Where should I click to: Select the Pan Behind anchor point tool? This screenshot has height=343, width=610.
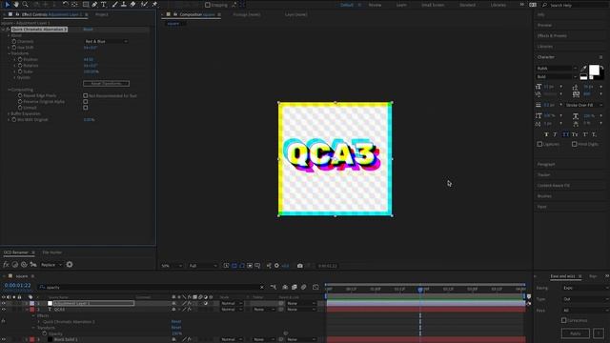point(74,4)
